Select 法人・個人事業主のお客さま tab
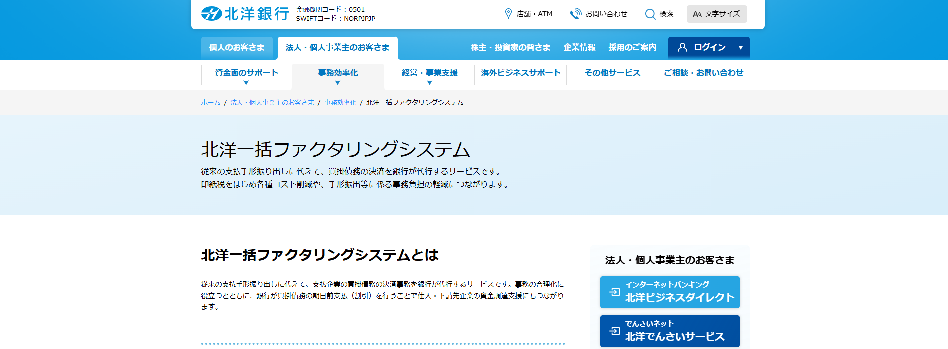This screenshot has height=349, width=948. [337, 48]
